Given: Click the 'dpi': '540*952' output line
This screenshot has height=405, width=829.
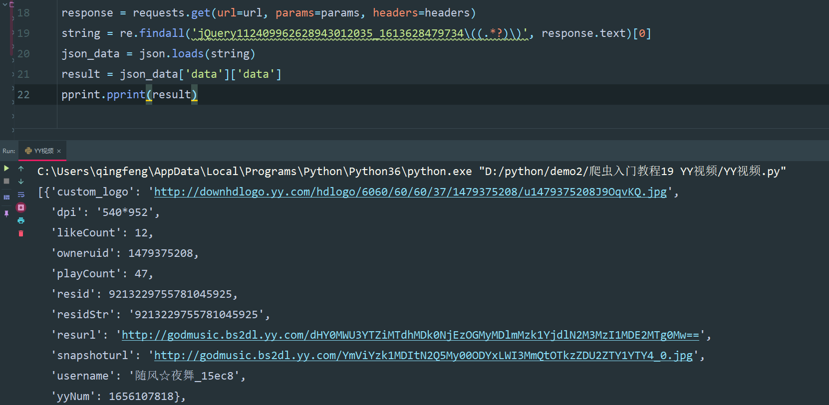Looking at the screenshot, I should coord(105,212).
